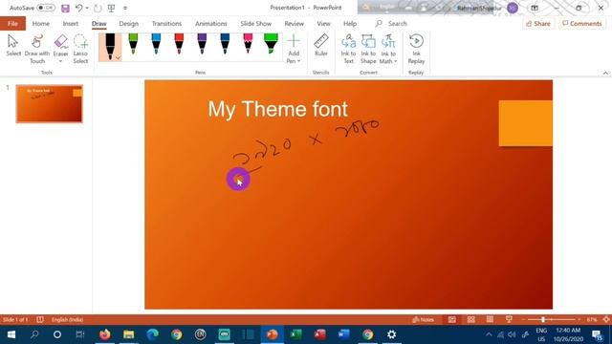Go to the View tab
The width and height of the screenshot is (612, 344).
(x=323, y=24)
